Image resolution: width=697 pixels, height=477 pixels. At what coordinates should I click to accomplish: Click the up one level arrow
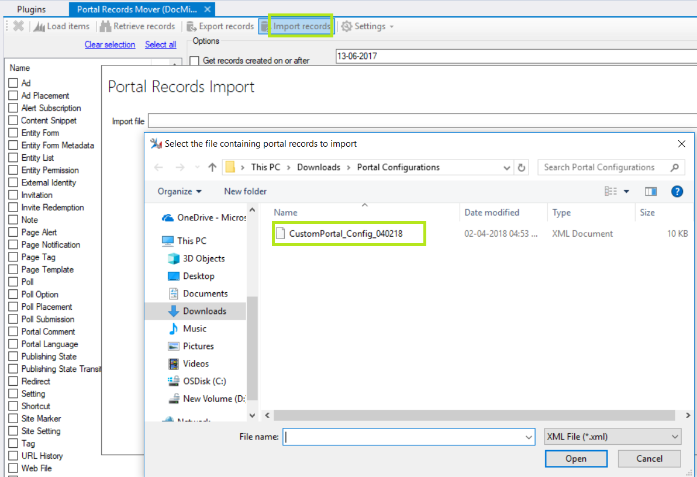click(212, 167)
